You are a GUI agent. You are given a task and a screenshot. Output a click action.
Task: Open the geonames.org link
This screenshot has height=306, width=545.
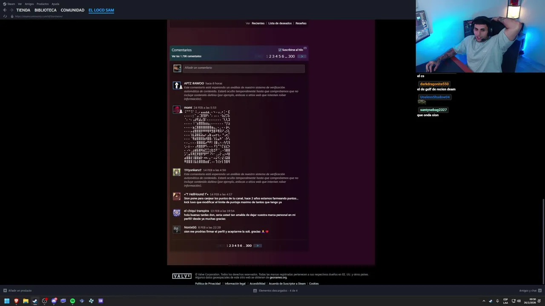278,278
